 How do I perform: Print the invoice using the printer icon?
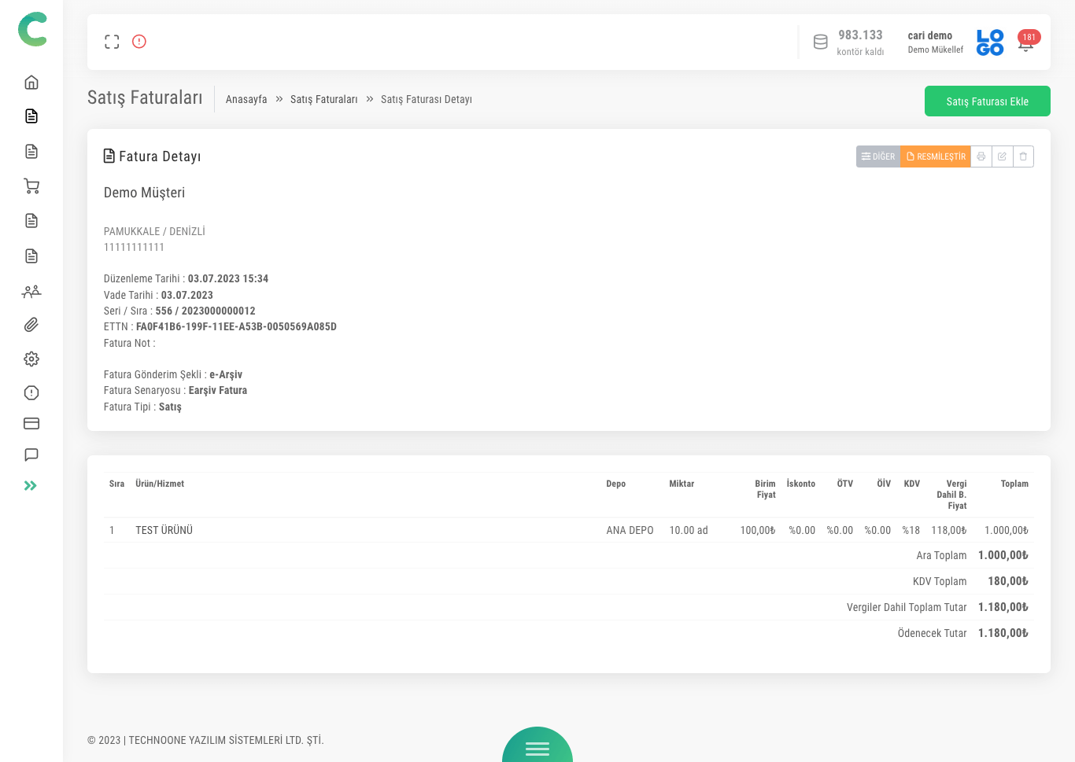coord(981,156)
